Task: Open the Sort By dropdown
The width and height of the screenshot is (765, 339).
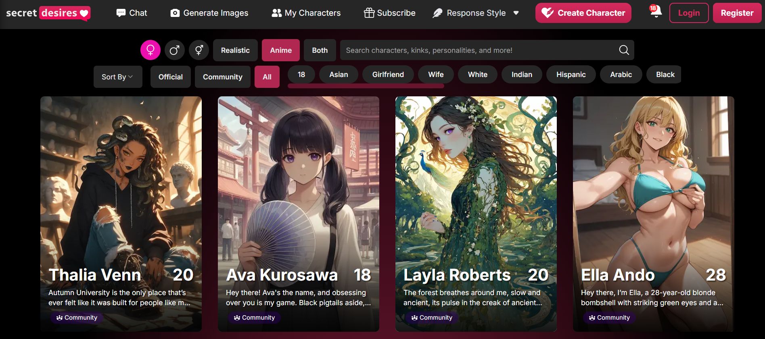Action: click(x=117, y=77)
